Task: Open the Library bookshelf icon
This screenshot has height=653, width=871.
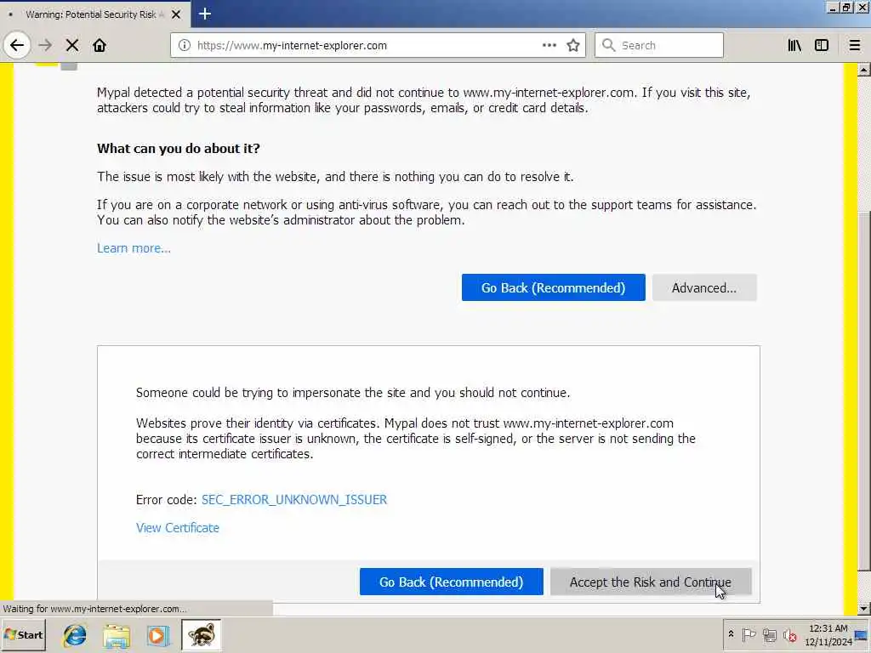Action: point(794,45)
